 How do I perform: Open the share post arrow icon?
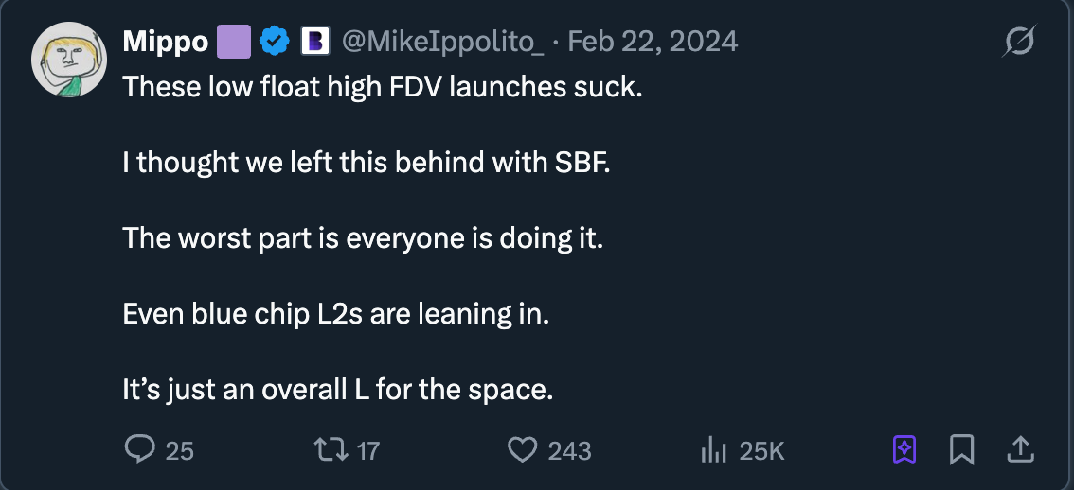tap(1020, 450)
